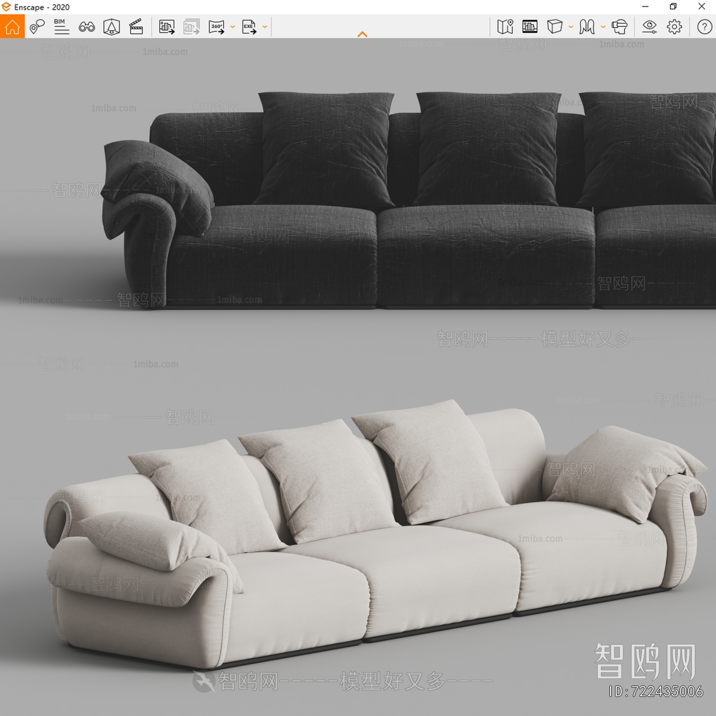716x716 pixels.
Task: Expand the 360° panorama dropdown arrow
Action: 233,27
